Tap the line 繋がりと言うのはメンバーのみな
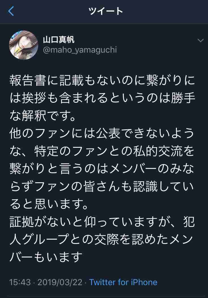Image resolution: width=208 pixels, height=298 pixels. [x=102, y=169]
